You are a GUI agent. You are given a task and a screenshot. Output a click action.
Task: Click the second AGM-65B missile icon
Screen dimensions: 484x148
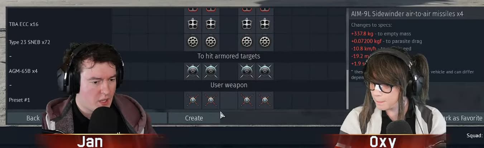[211, 71]
